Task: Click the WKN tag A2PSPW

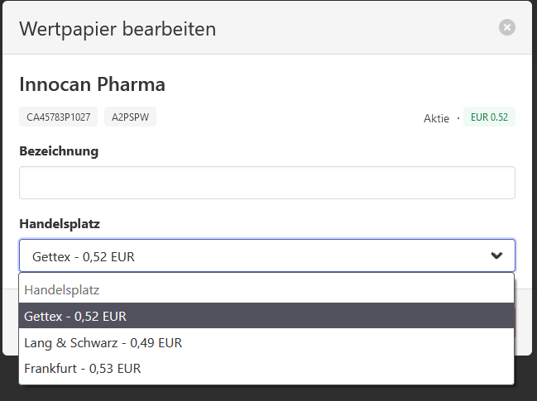Action: click(x=130, y=117)
